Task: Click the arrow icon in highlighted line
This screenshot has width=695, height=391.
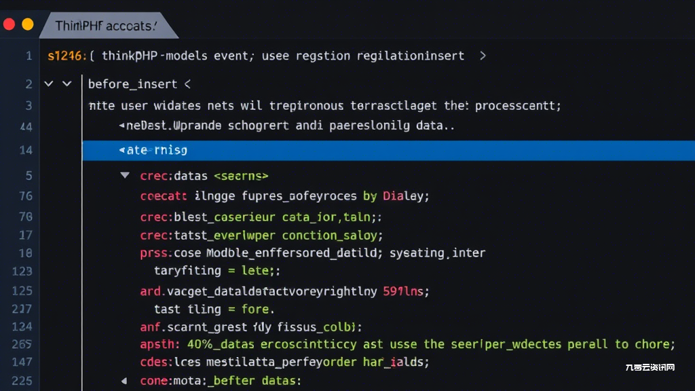Action: [x=122, y=150]
